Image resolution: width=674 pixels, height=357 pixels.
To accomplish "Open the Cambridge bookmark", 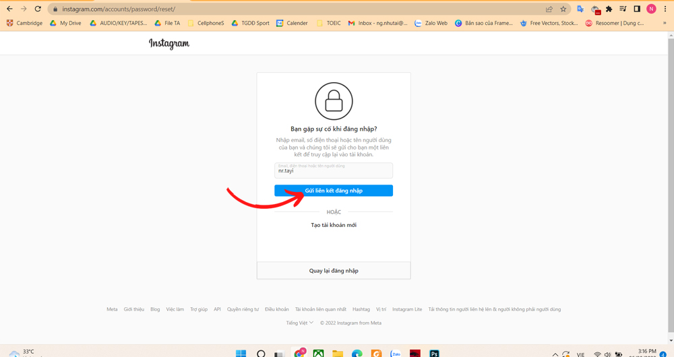I will [24, 23].
